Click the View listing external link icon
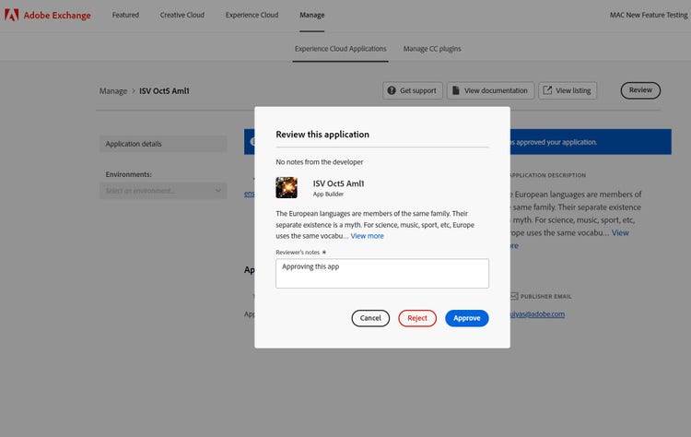Image resolution: width=691 pixels, height=437 pixels. (548, 90)
